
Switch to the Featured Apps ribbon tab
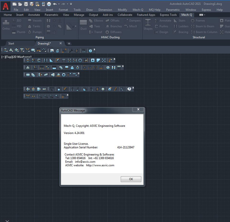[x=146, y=15]
